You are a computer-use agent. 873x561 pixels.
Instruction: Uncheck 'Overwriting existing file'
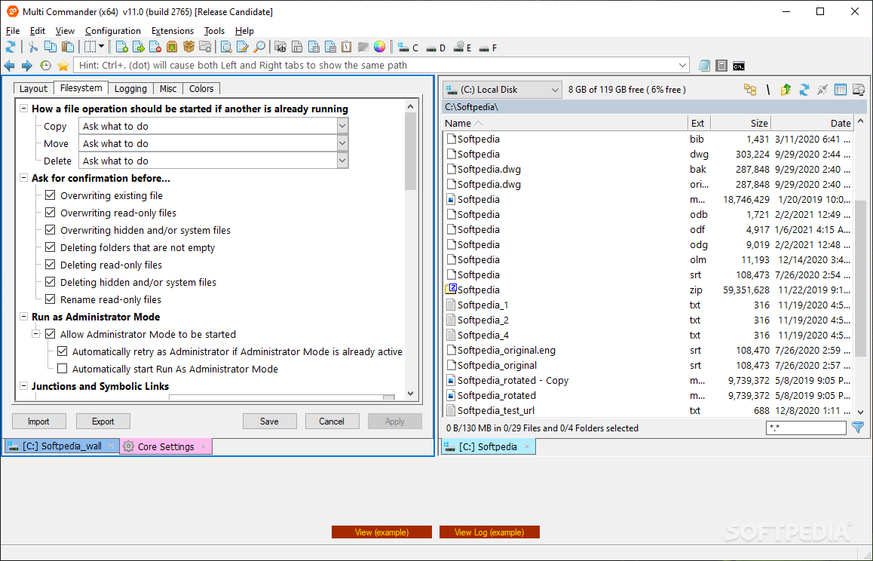pyautogui.click(x=50, y=195)
